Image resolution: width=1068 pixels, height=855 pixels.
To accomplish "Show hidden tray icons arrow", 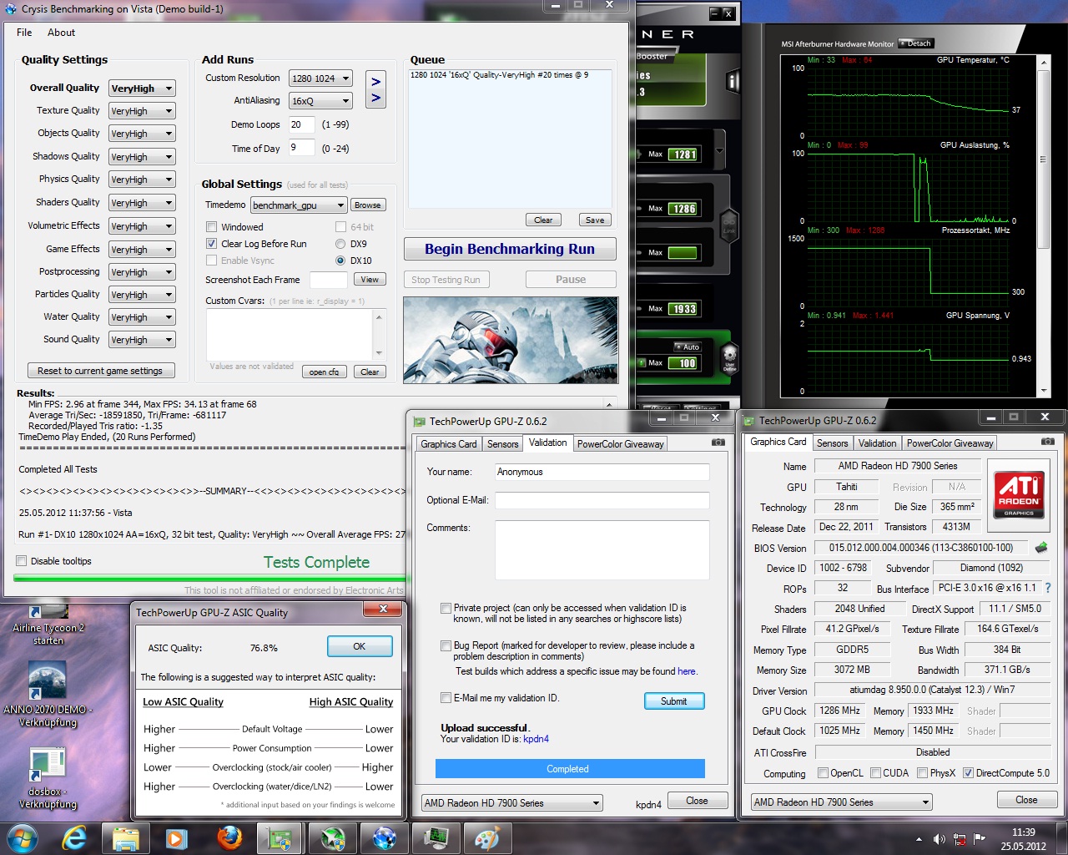I will [919, 839].
